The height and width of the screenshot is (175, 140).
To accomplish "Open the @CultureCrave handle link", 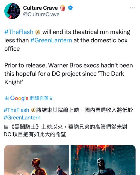I will [41, 14].
